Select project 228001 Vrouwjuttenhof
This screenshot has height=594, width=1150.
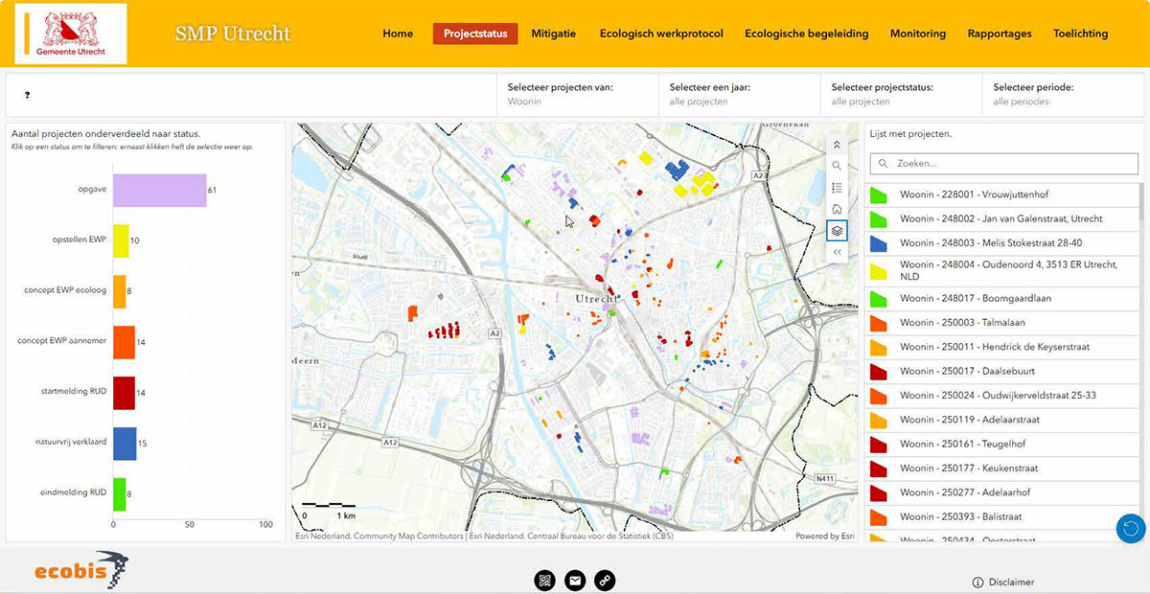click(1002, 194)
